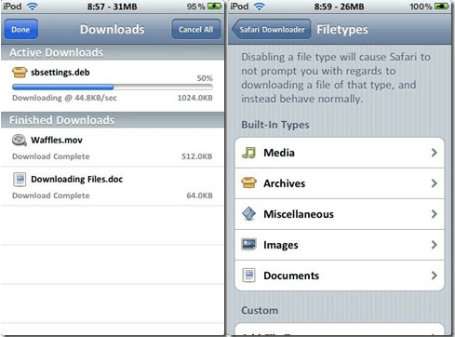Click the Documents page icon
455x337 pixels.
coord(248,276)
